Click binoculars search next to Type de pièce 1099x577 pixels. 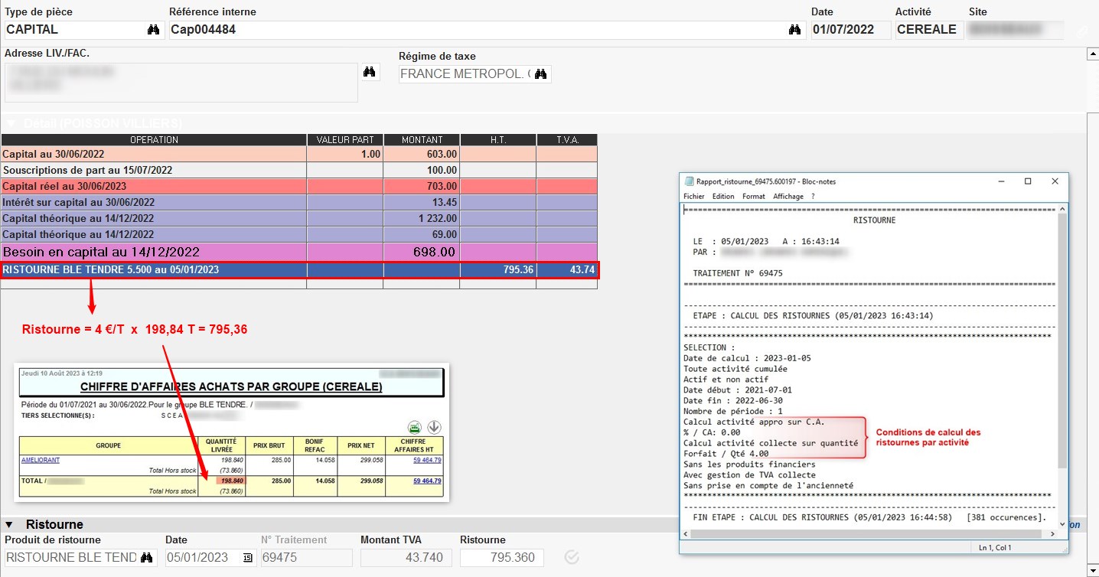(153, 30)
